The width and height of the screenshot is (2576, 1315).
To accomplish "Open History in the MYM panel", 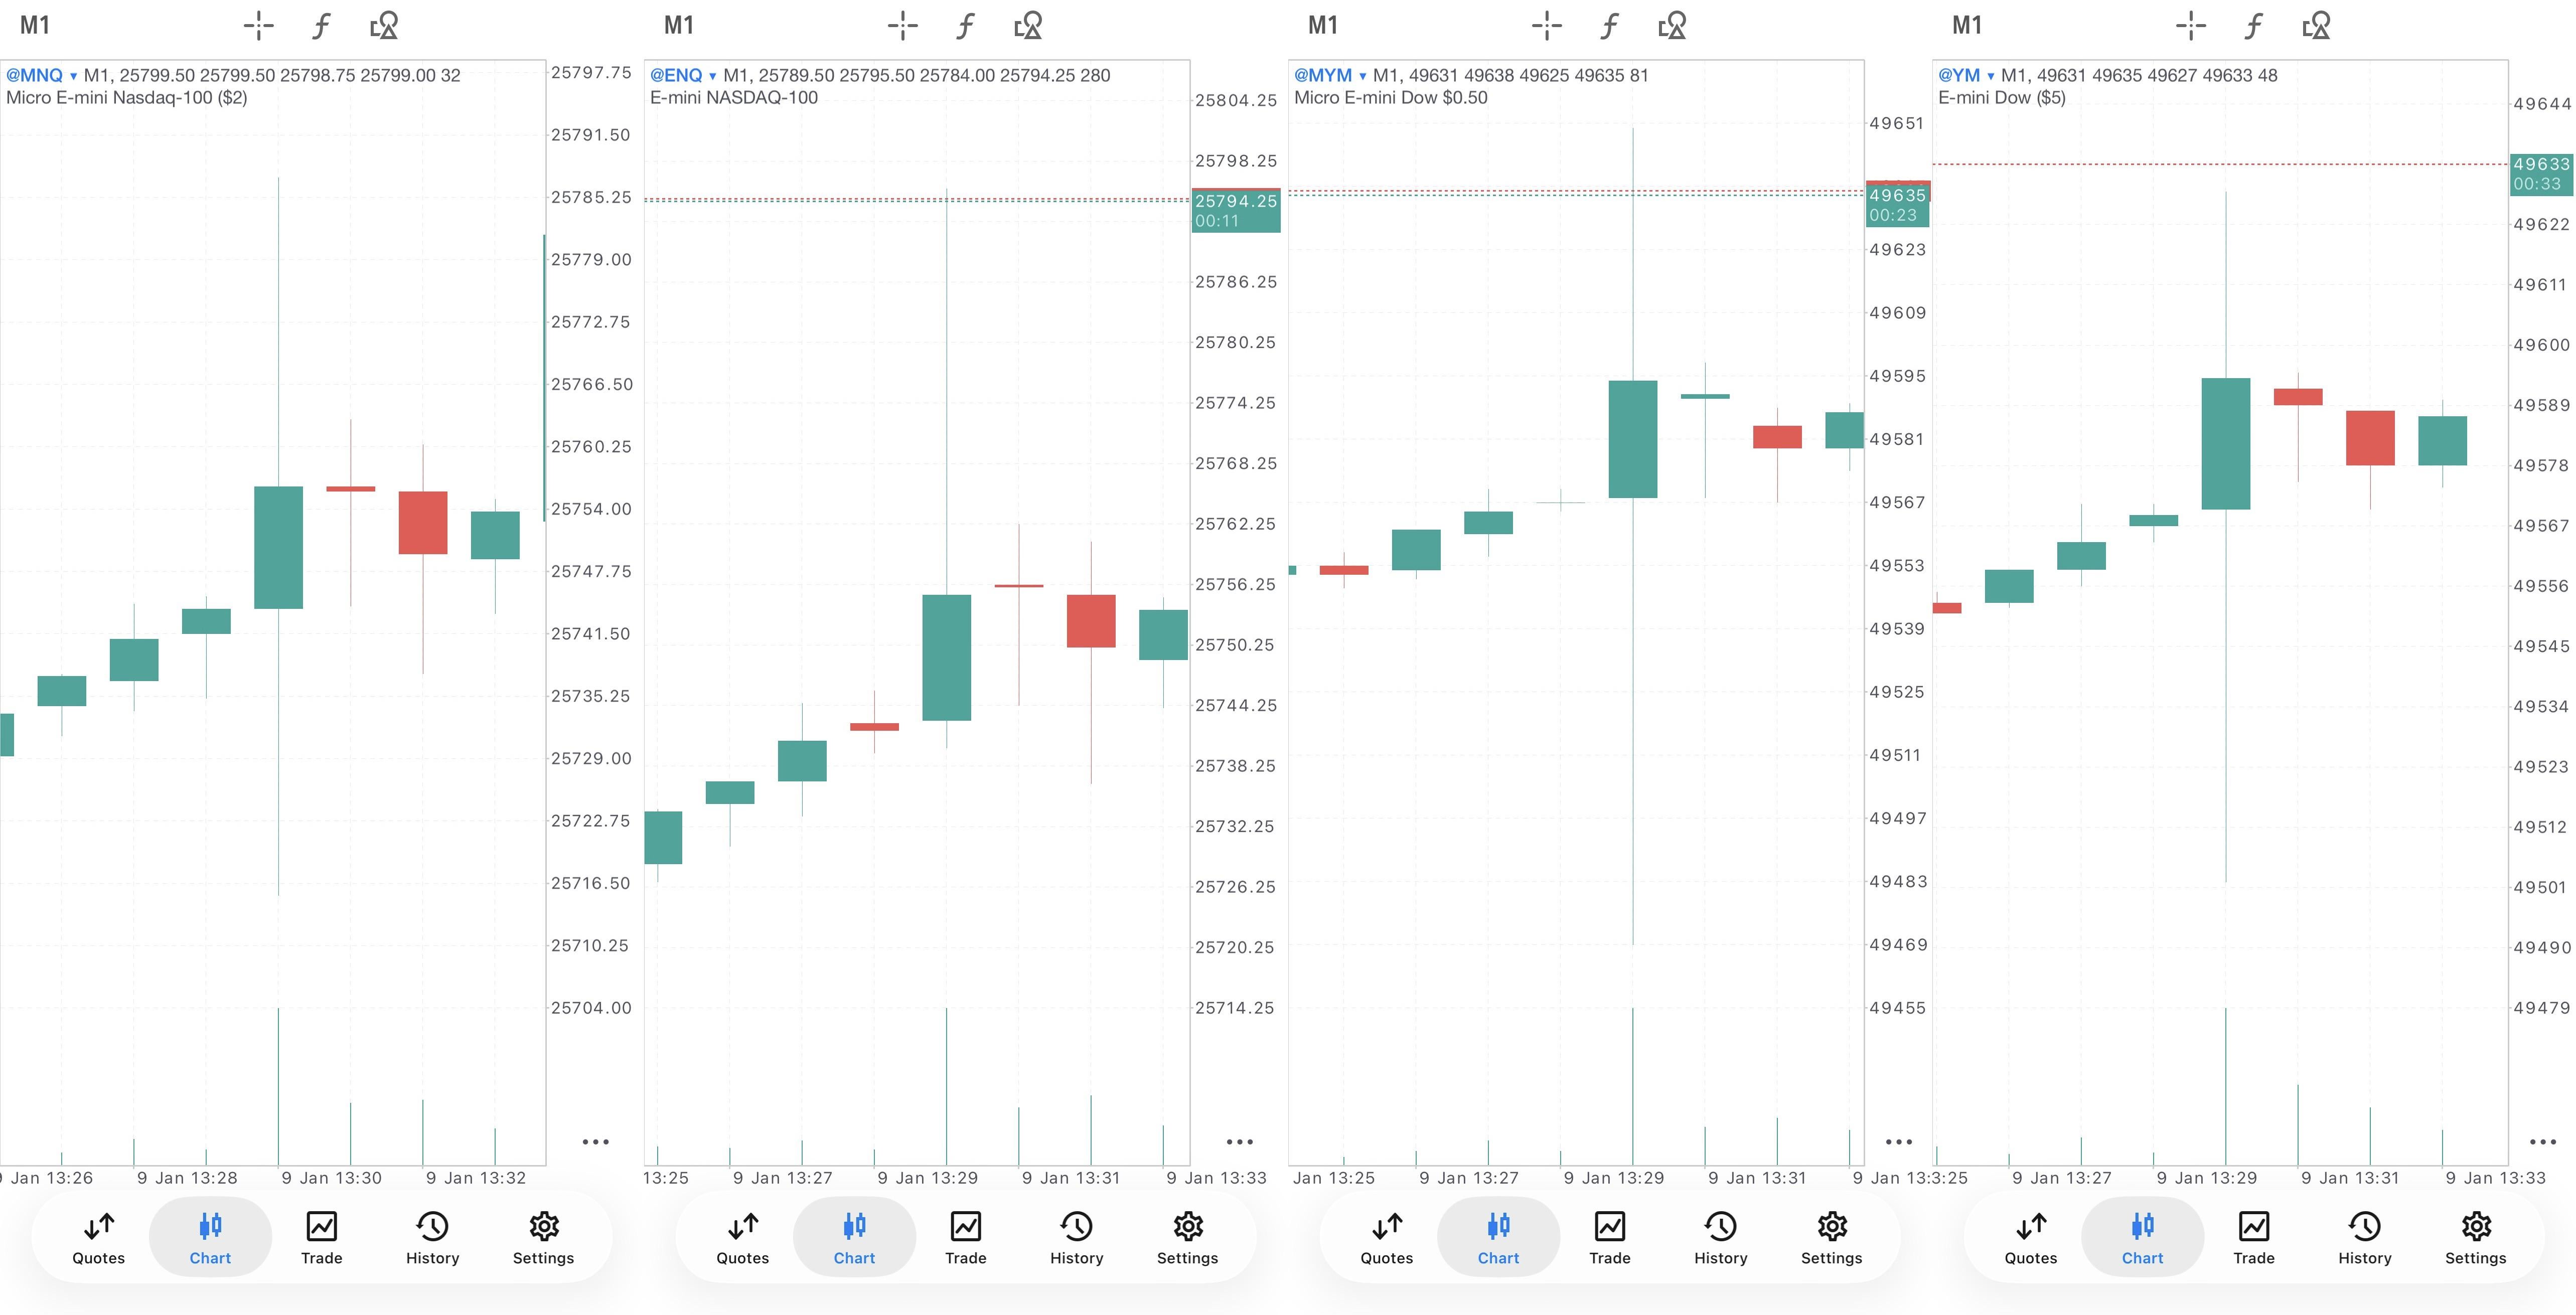I will click(x=1720, y=1238).
